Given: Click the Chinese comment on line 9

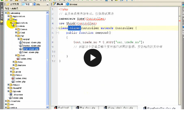Looking at the screenshot, I should click(x=118, y=47).
